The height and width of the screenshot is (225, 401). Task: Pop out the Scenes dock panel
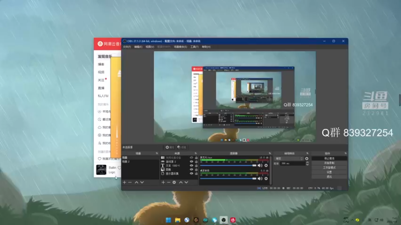click(x=157, y=153)
